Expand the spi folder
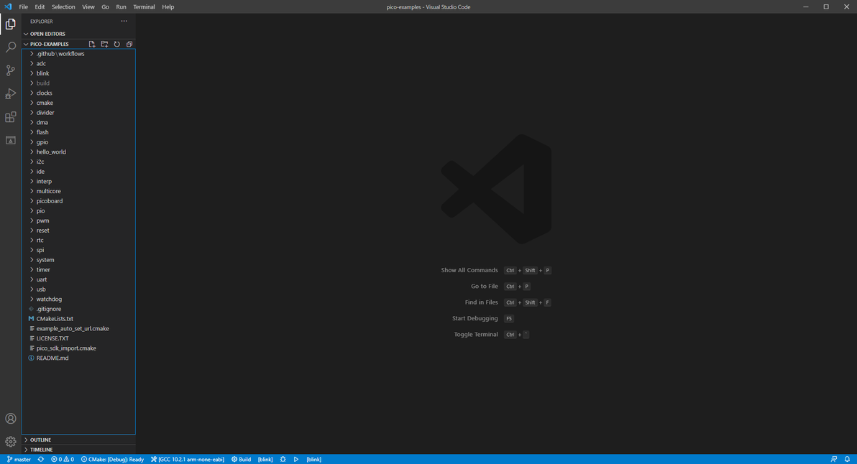This screenshot has width=857, height=464. coord(78,251)
